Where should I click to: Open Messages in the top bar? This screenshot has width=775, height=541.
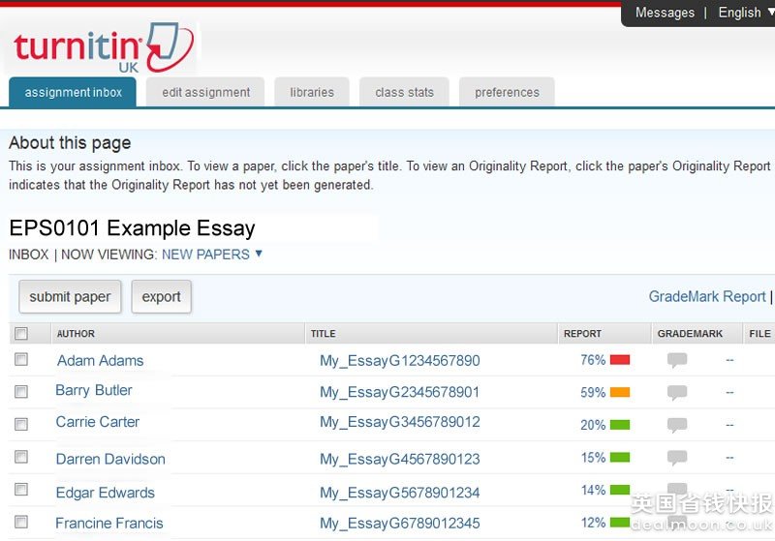click(x=665, y=13)
